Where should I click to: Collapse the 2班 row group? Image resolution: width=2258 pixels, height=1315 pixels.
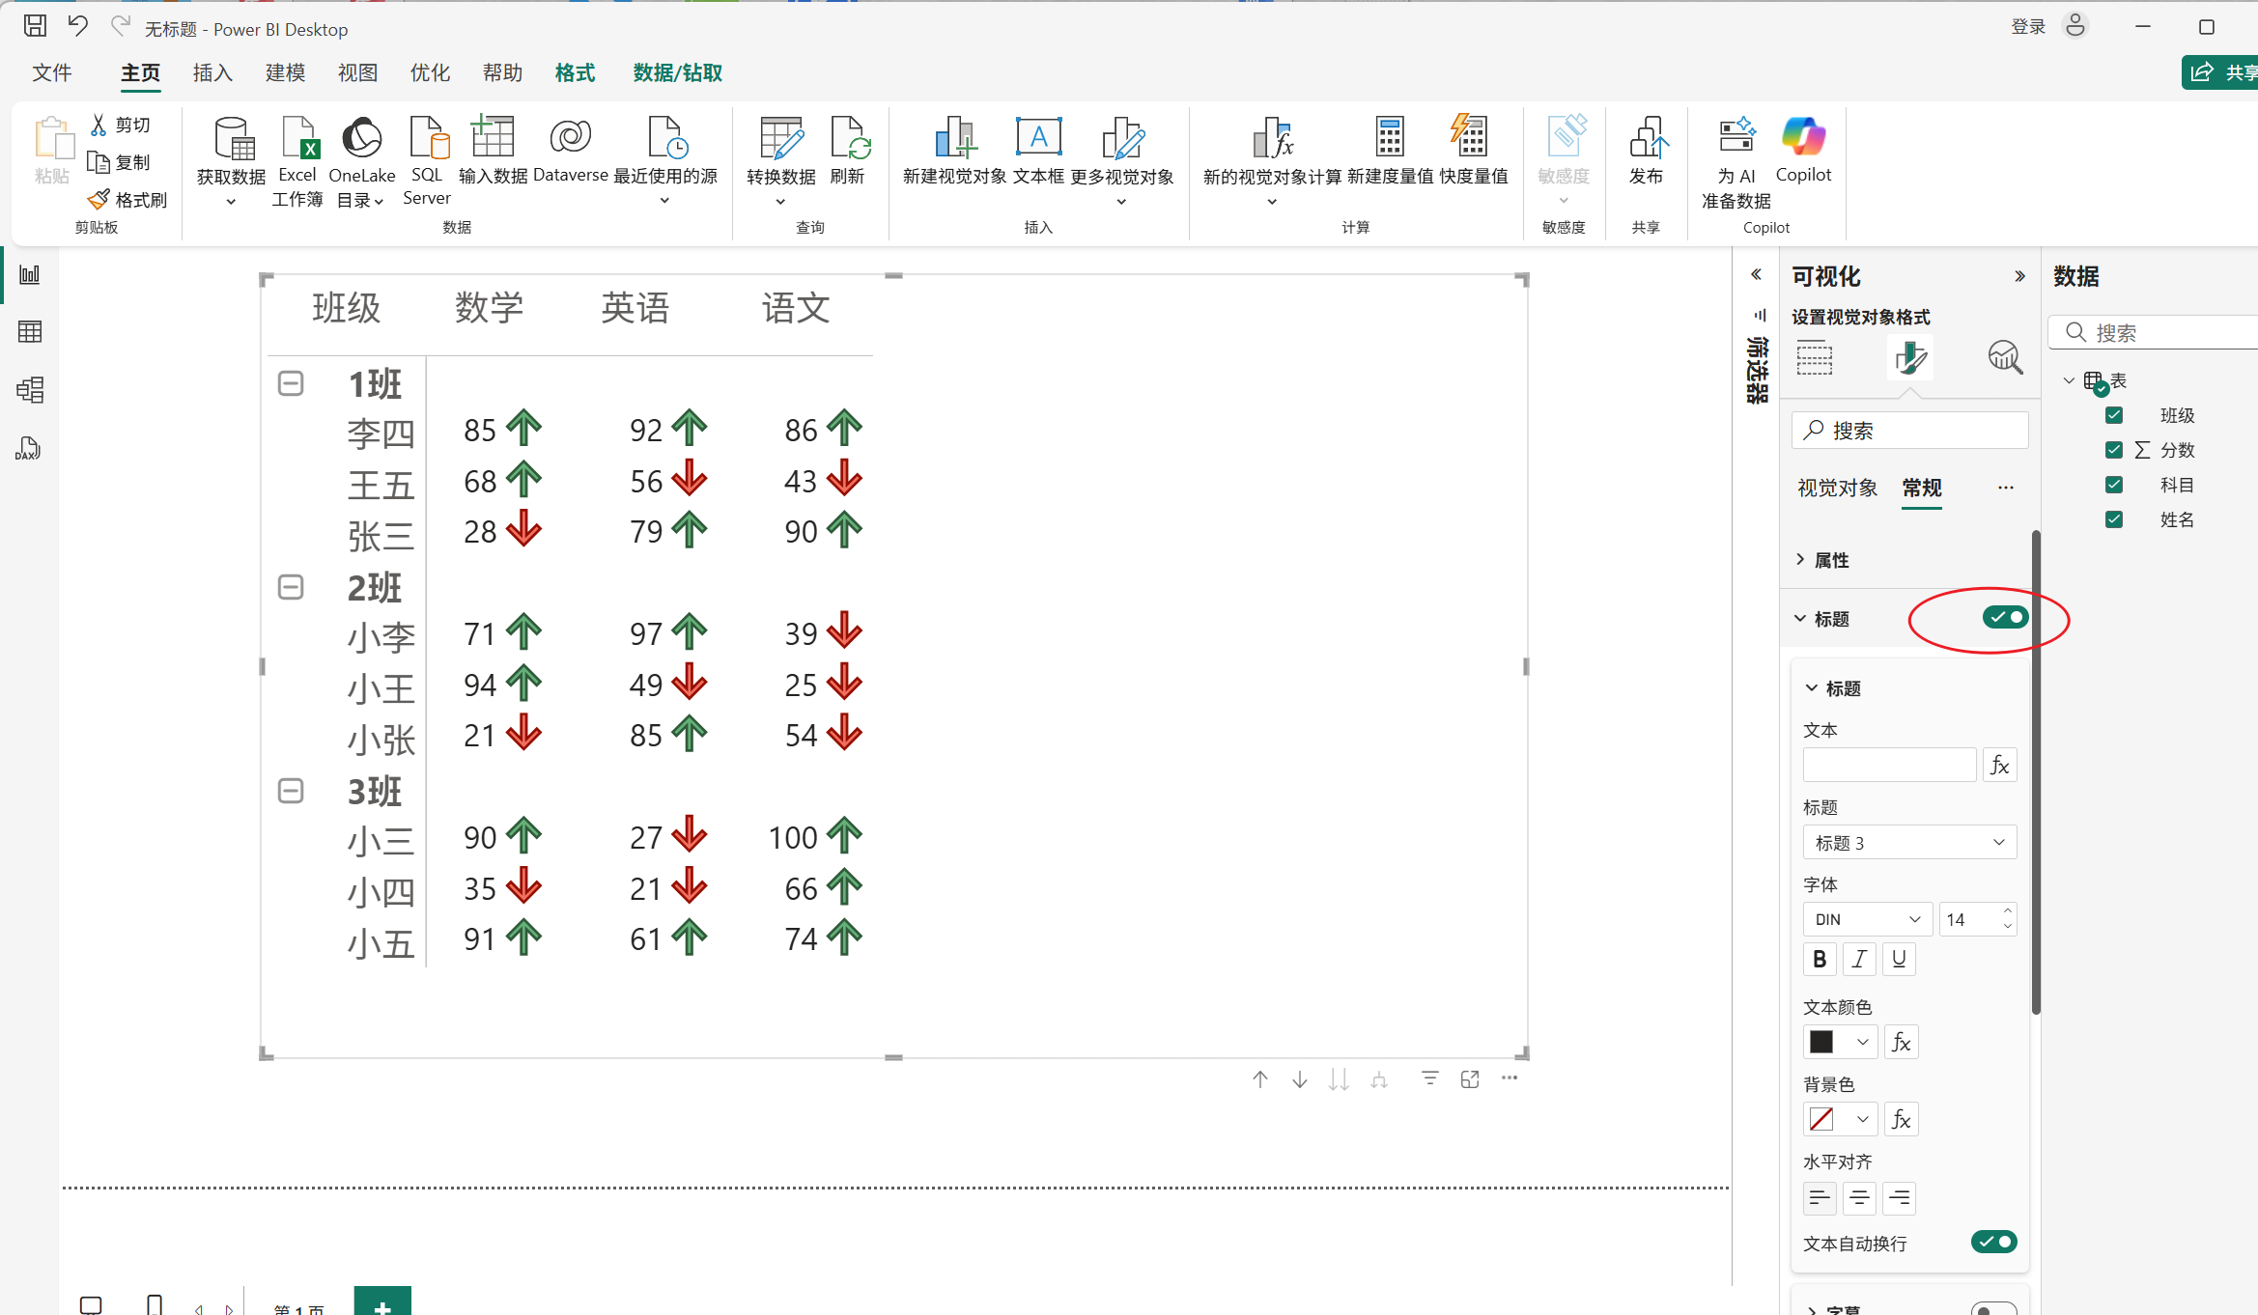tap(291, 587)
